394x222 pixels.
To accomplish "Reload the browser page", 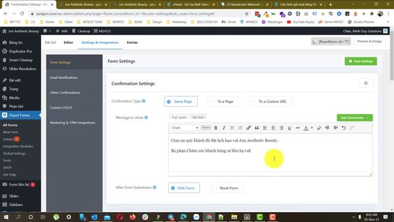I will 22,14.
